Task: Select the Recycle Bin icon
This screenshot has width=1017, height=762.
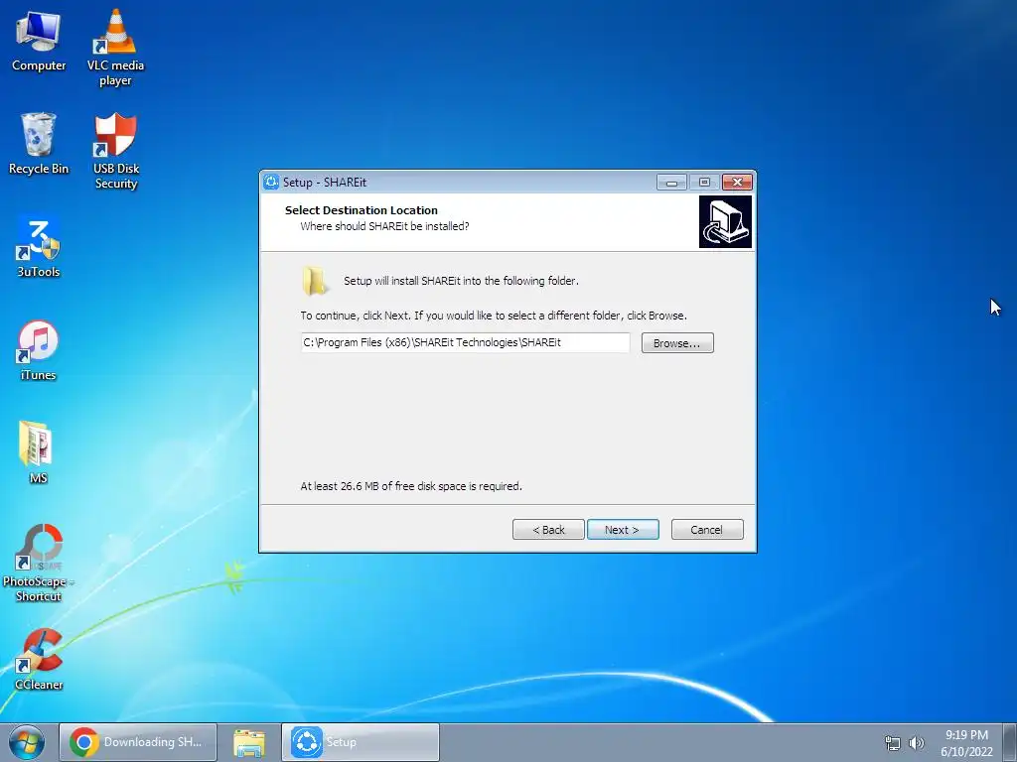Action: click(x=39, y=144)
